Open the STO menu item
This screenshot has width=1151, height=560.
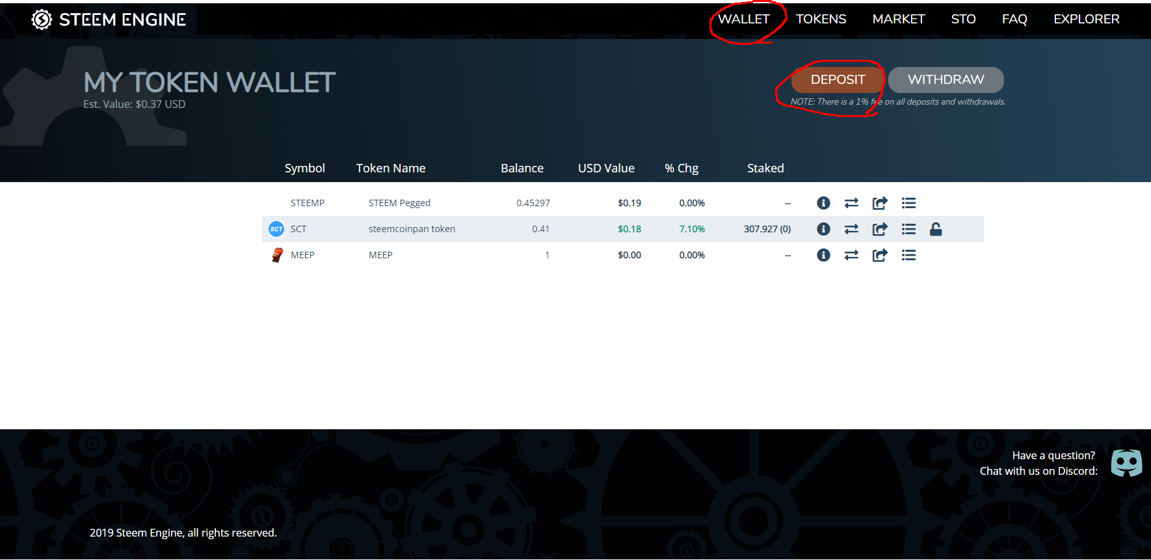963,20
